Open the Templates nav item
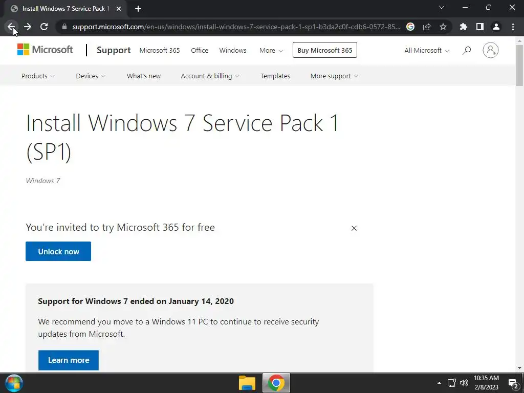Viewport: 524px width, 393px height. coord(275,76)
